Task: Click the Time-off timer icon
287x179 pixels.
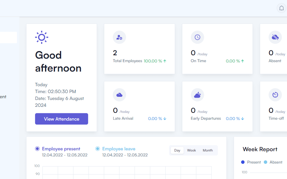Action: click(x=275, y=95)
